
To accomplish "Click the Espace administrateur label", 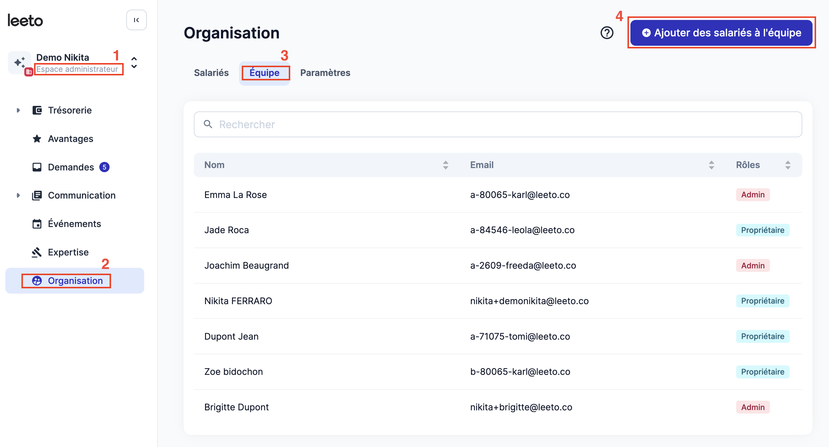I will 77,69.
